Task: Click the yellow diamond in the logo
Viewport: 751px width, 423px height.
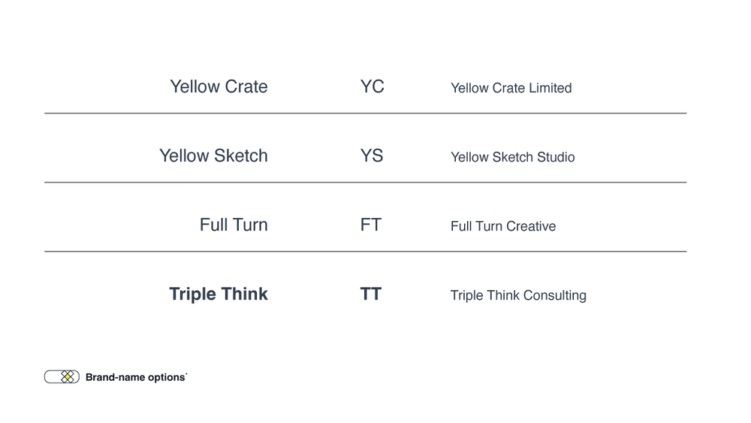Action: pyautogui.click(x=68, y=377)
